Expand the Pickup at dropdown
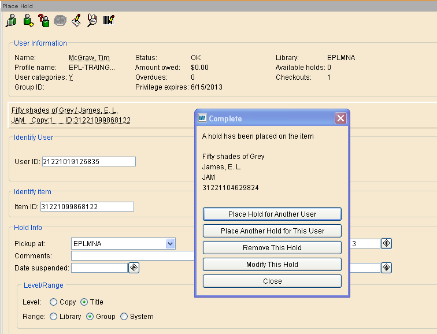 pyautogui.click(x=170, y=244)
